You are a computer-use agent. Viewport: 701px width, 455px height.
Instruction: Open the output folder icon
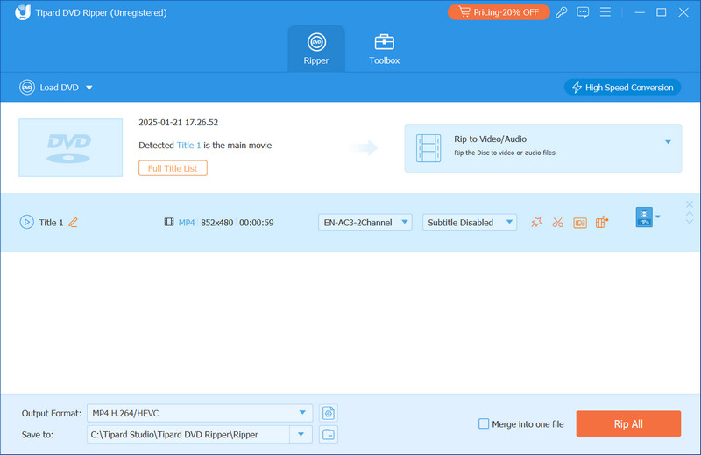328,435
